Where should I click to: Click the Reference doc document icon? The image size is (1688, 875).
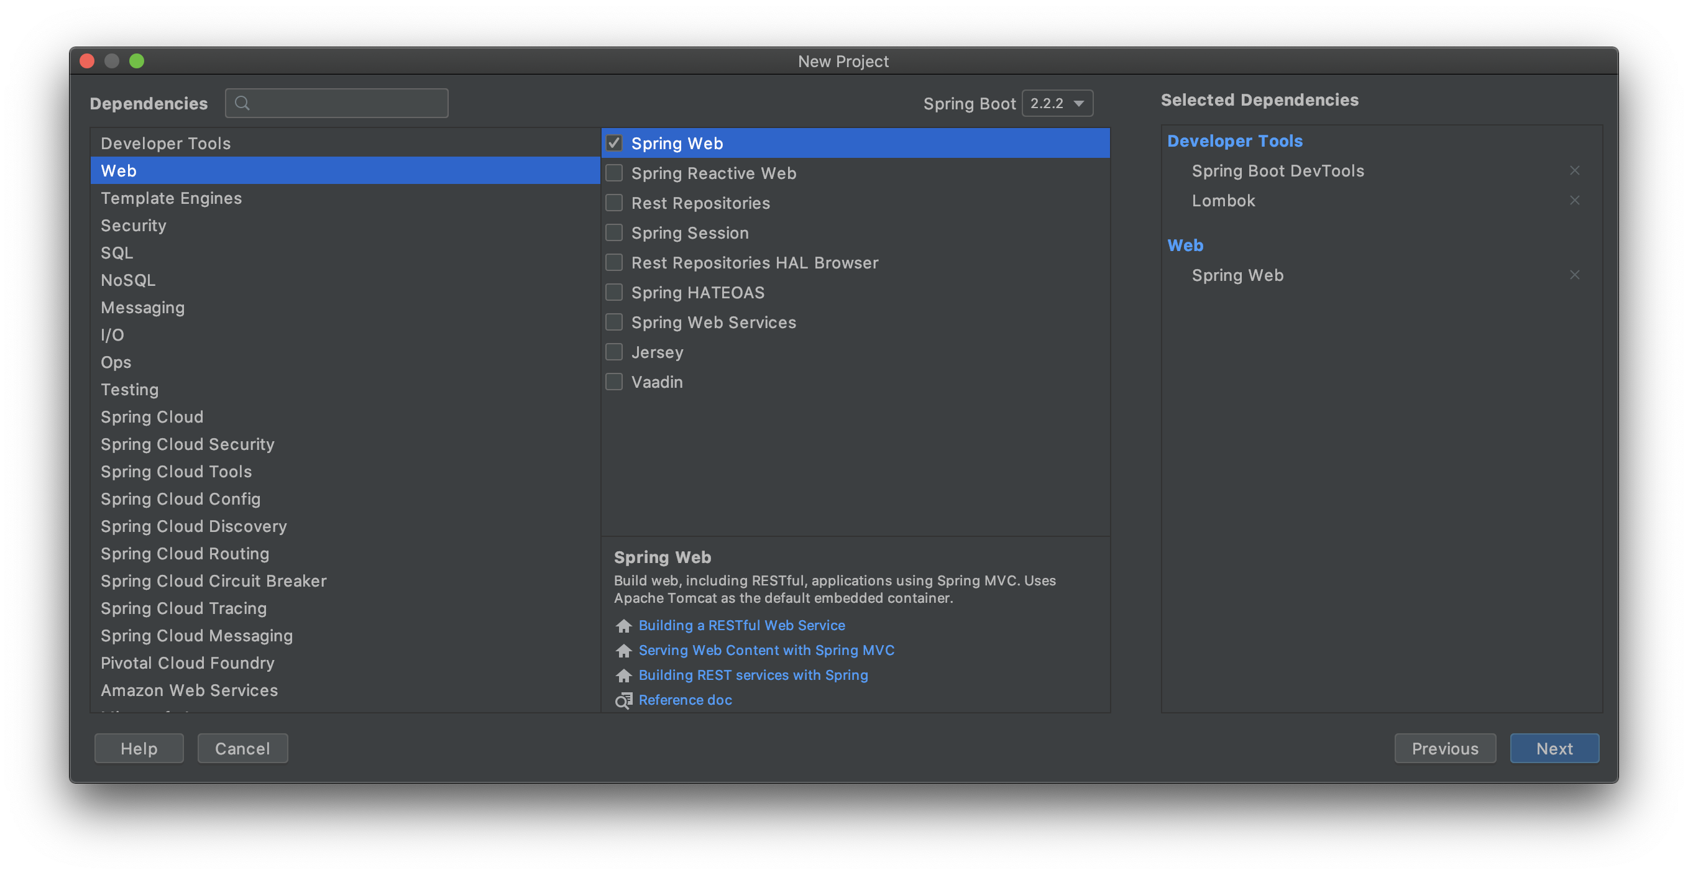click(623, 700)
